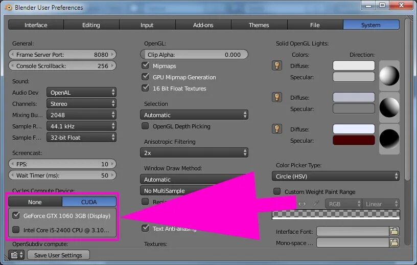The width and height of the screenshot is (417, 265).
Task: Select the System tab
Action: point(371,25)
